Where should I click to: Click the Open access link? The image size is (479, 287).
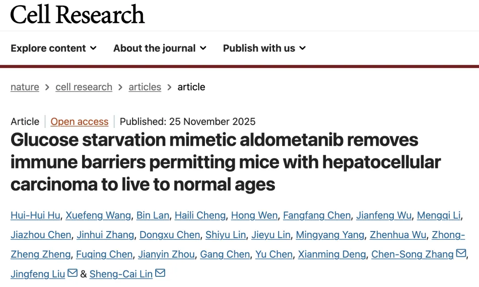coord(79,121)
